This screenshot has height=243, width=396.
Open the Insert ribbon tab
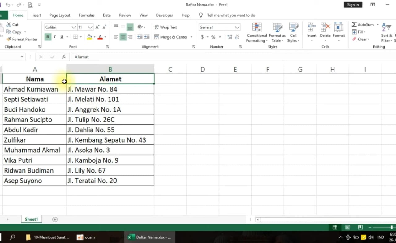coord(36,15)
